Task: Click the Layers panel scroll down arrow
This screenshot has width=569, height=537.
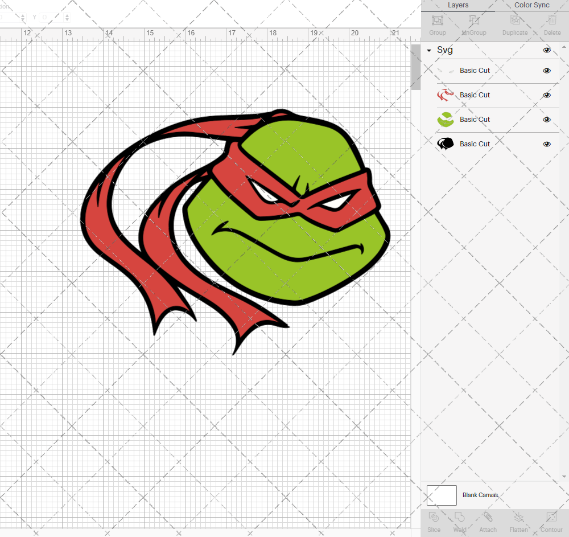Action: [563, 477]
